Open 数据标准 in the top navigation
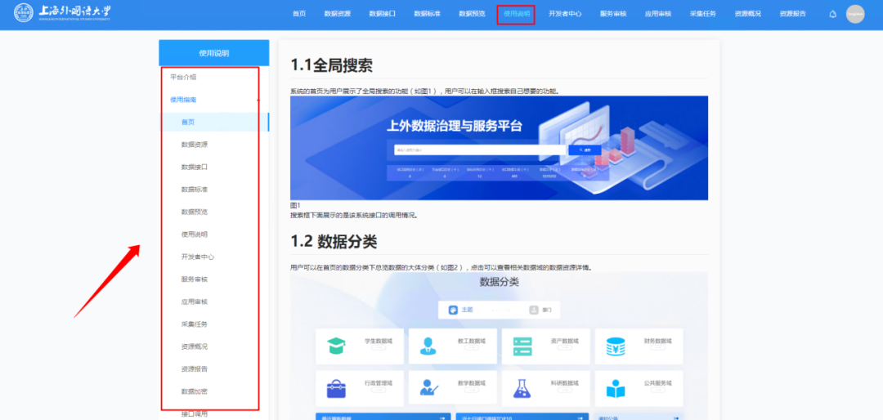The height and width of the screenshot is (420, 883). pyautogui.click(x=427, y=14)
